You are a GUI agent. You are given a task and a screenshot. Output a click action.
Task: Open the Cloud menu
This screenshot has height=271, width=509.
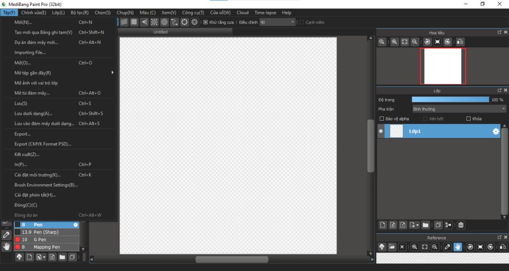coord(243,12)
